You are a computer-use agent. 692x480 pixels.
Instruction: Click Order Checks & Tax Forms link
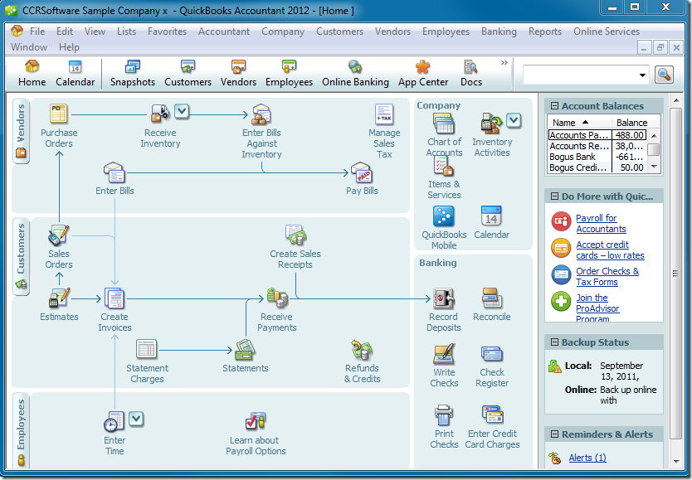tap(607, 276)
